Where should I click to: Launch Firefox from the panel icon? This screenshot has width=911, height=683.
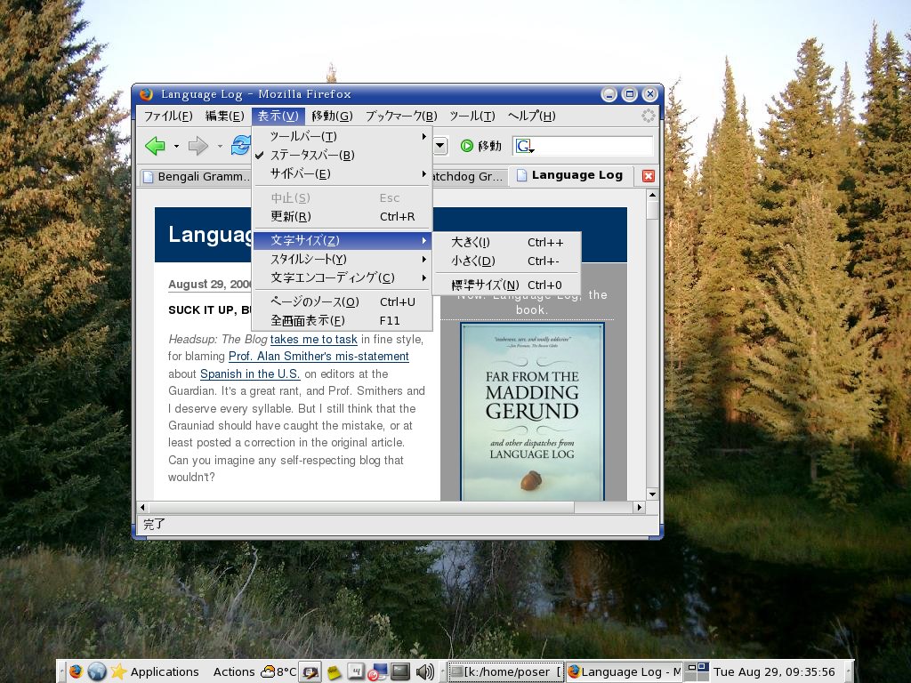coord(76,671)
